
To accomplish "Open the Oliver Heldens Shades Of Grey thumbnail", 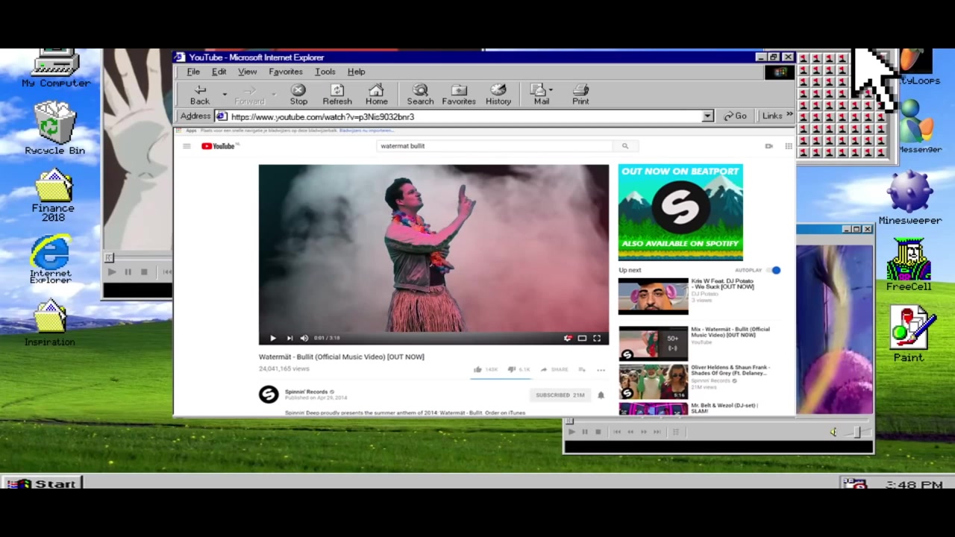I will click(653, 382).
